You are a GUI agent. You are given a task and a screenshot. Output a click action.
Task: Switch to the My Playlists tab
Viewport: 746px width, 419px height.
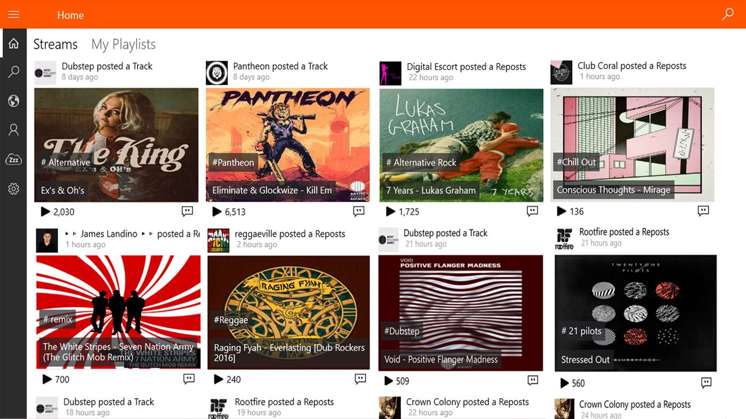(123, 44)
